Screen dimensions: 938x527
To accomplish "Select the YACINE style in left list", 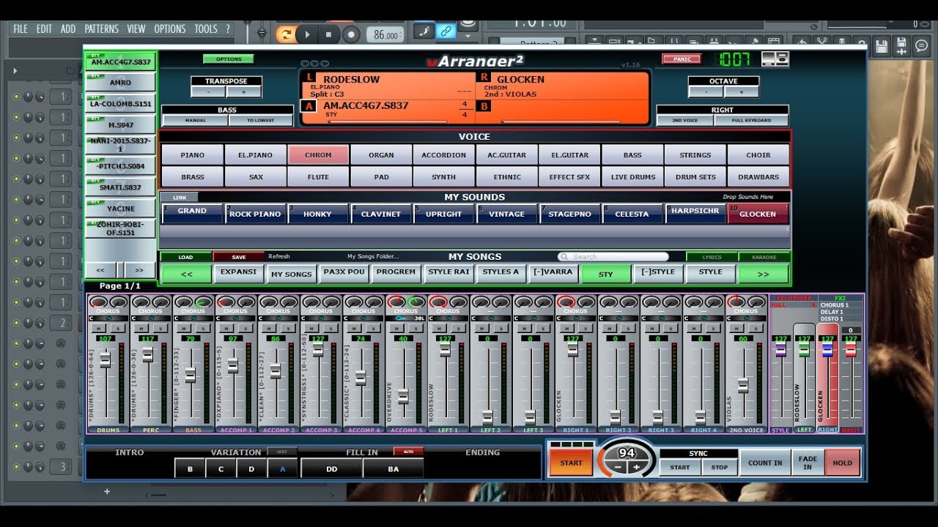I will tap(120, 209).
